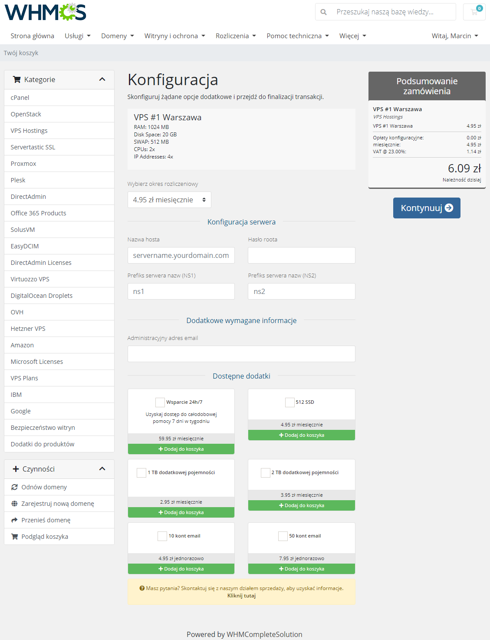Image resolution: width=490 pixels, height=640 pixels.
Task: Open the billing period dropdown
Action: (169, 199)
